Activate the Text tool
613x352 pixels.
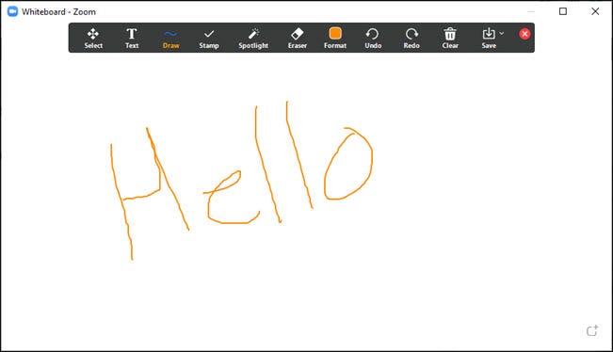click(132, 39)
